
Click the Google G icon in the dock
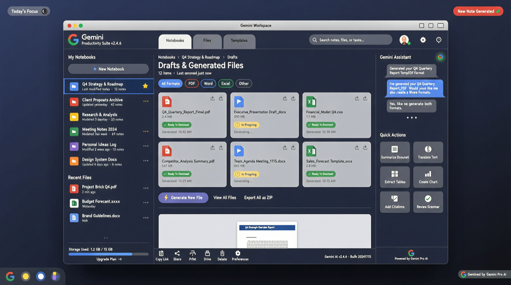tap(10, 276)
